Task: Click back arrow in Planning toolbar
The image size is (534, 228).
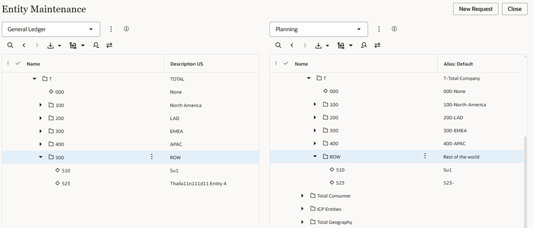Action: click(292, 46)
